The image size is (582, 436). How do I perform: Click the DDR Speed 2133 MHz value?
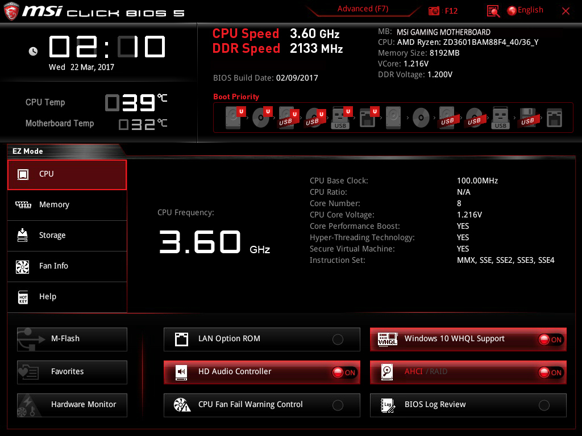(x=316, y=49)
